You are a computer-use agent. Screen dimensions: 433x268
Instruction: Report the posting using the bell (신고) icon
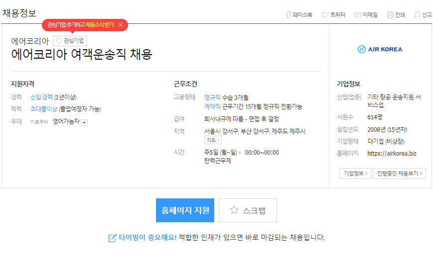click(x=417, y=15)
